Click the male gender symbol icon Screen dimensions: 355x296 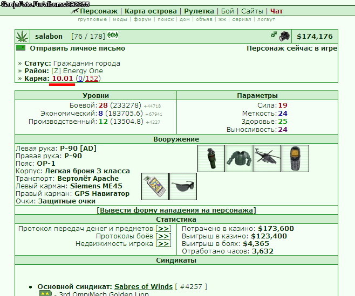click(x=274, y=34)
